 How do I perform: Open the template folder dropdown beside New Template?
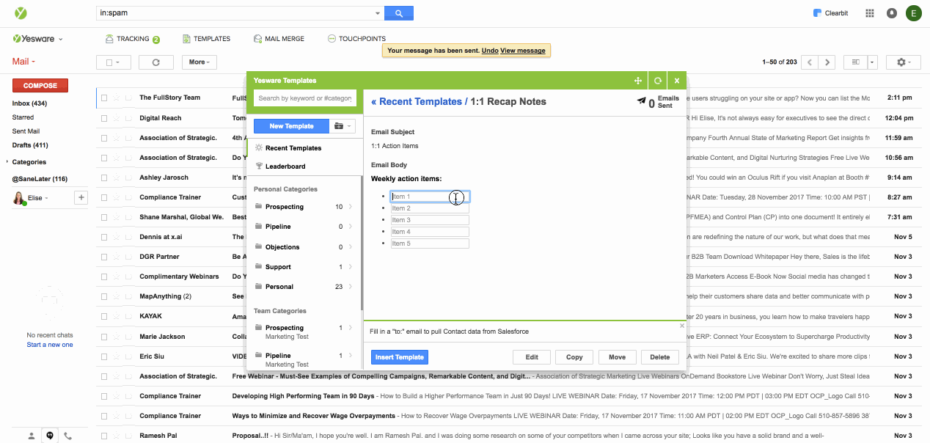pos(341,125)
